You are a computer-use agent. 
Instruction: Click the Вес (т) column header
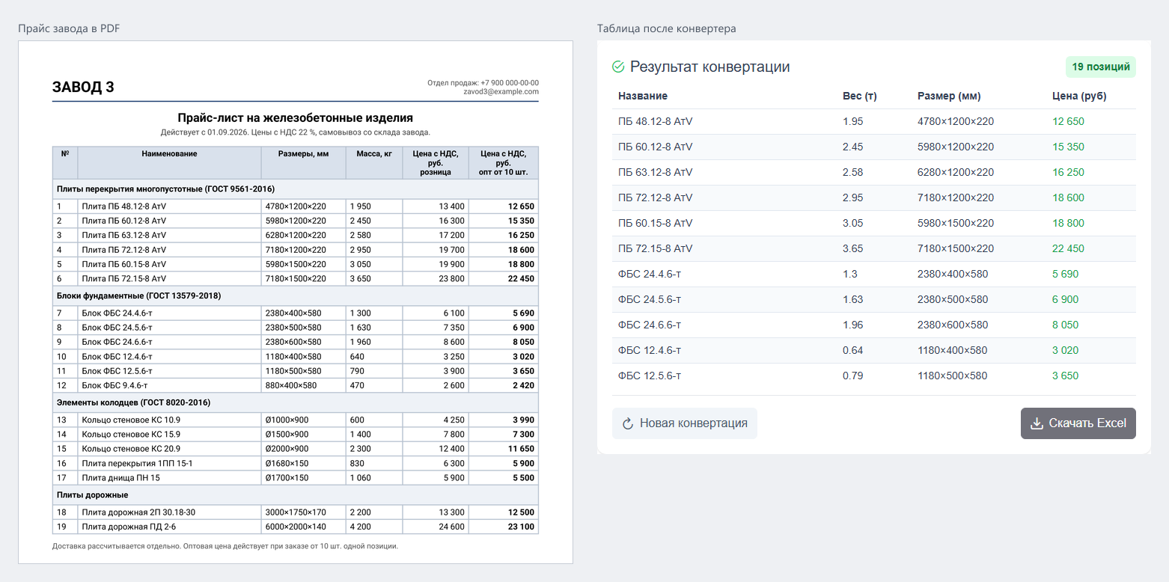(x=860, y=96)
